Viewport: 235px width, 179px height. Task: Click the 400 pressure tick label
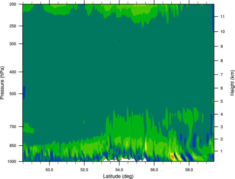coord(13,72)
